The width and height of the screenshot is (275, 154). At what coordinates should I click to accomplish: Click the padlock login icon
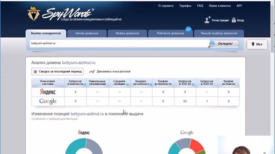click(x=234, y=20)
